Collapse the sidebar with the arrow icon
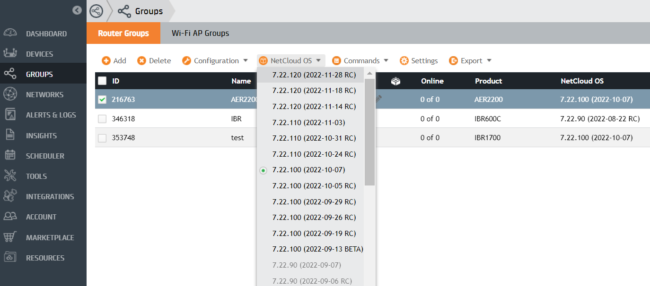The height and width of the screenshot is (286, 650). [77, 10]
